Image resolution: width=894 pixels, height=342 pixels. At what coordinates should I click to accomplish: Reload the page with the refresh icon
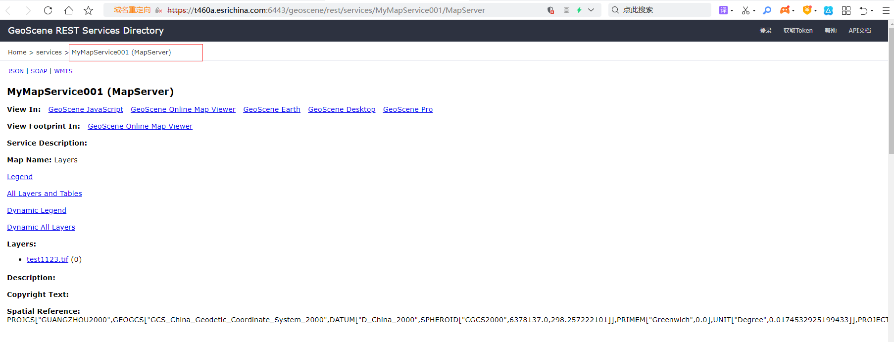pyautogui.click(x=48, y=10)
